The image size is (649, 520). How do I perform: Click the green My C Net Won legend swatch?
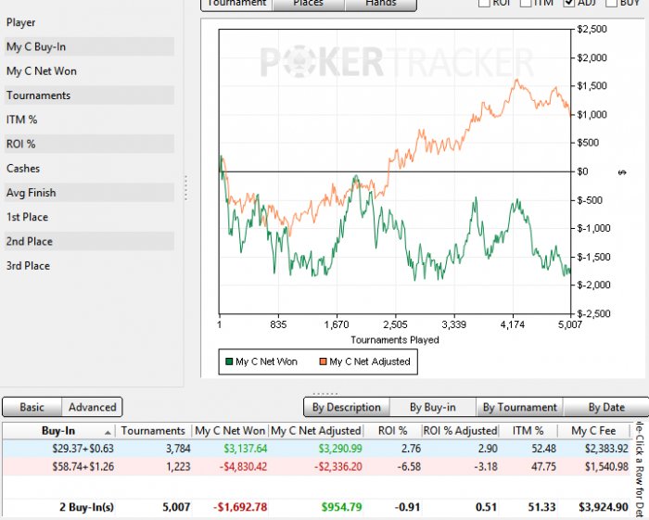(x=229, y=361)
